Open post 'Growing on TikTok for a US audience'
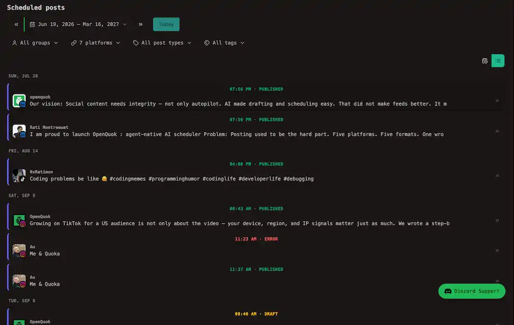 (x=240, y=223)
